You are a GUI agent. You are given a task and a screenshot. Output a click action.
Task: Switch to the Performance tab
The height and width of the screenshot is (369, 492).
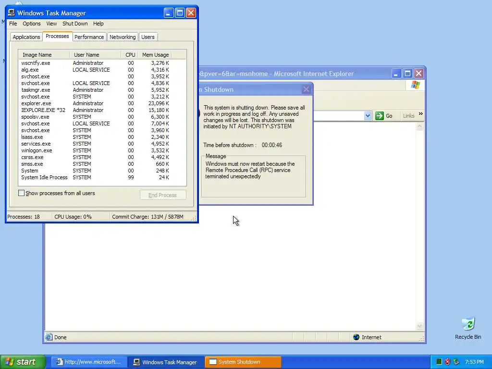(x=89, y=37)
